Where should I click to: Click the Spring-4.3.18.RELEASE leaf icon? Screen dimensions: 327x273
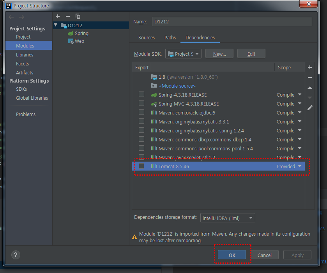(x=154, y=95)
